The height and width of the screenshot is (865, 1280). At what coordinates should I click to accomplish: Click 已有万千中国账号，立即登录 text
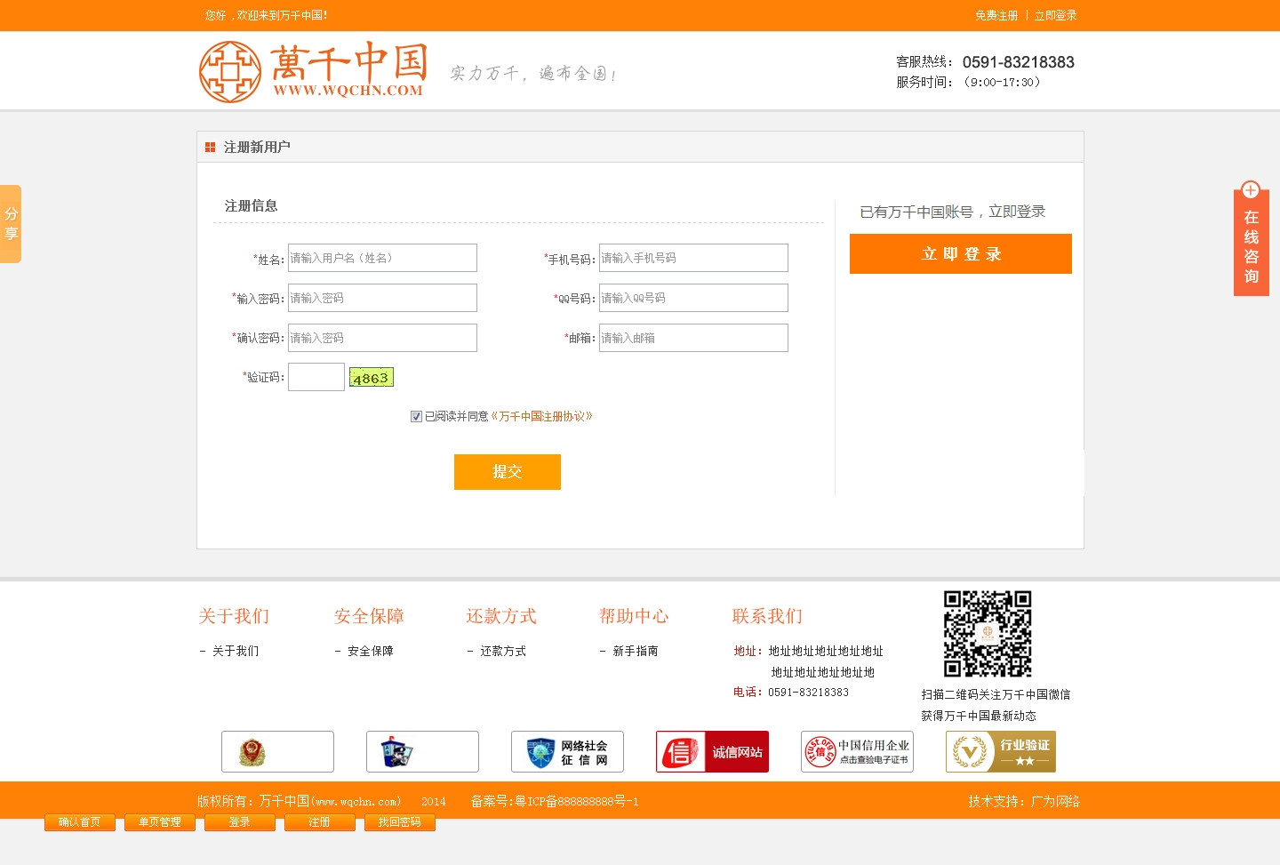(x=953, y=212)
